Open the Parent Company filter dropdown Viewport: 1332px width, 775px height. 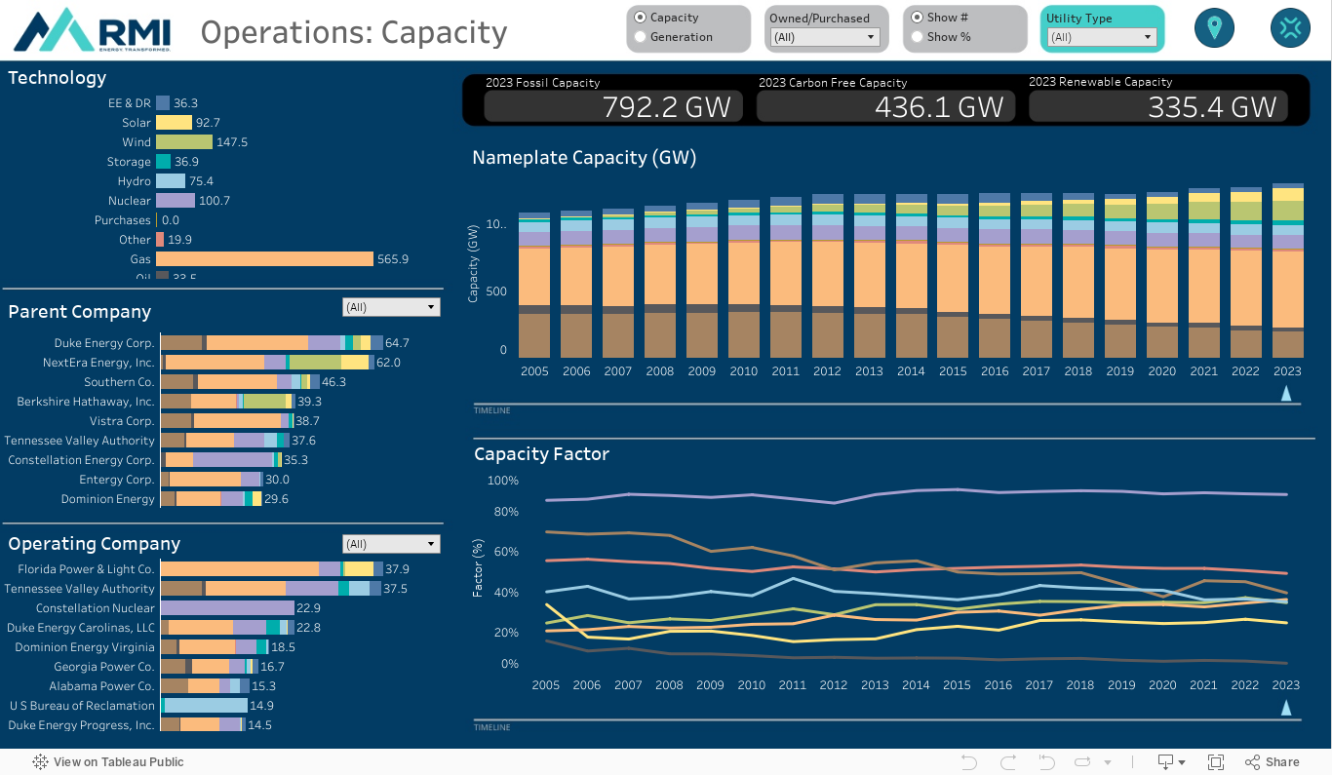(391, 307)
